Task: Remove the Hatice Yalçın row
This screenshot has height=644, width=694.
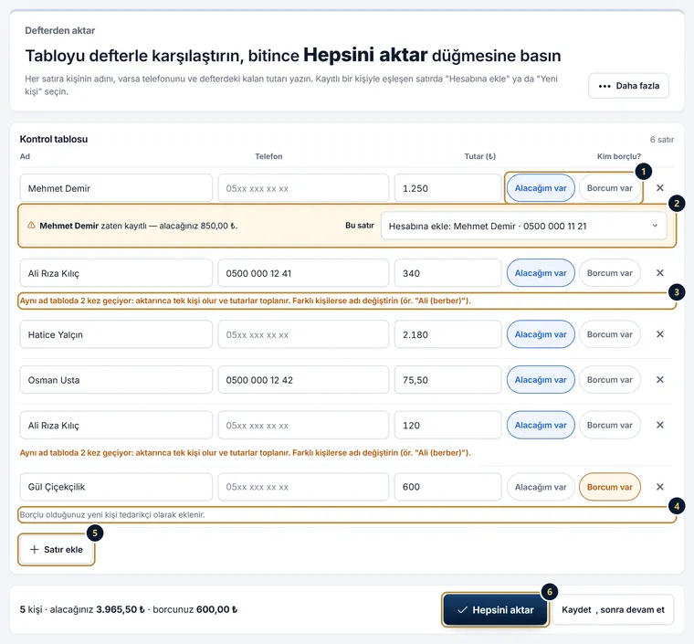Action: pos(659,334)
